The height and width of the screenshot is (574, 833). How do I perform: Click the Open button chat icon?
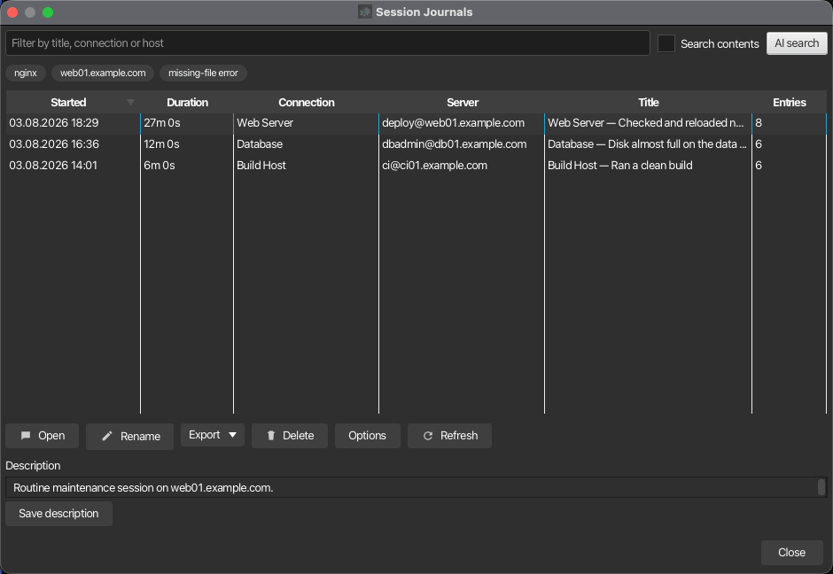tap(26, 436)
